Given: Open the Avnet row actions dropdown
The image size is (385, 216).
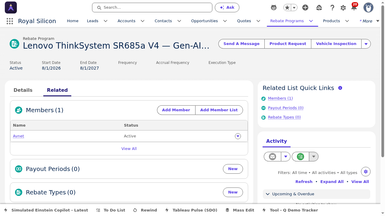Looking at the screenshot, I should [238, 136].
